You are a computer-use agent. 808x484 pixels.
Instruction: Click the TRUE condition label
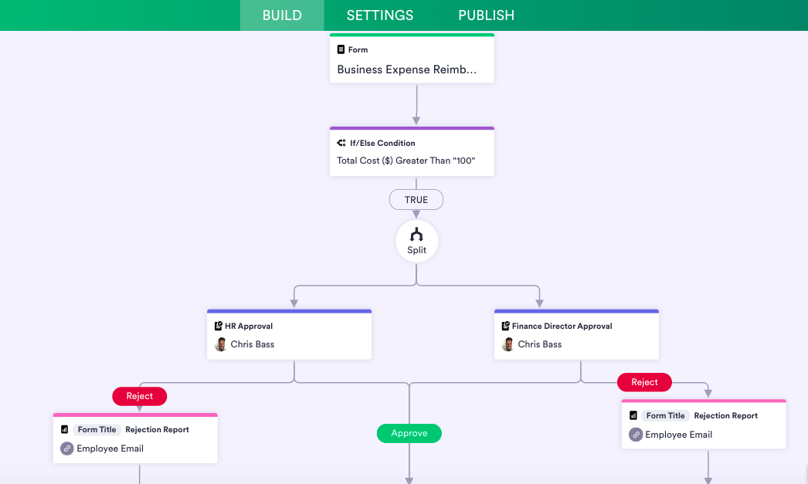(416, 200)
